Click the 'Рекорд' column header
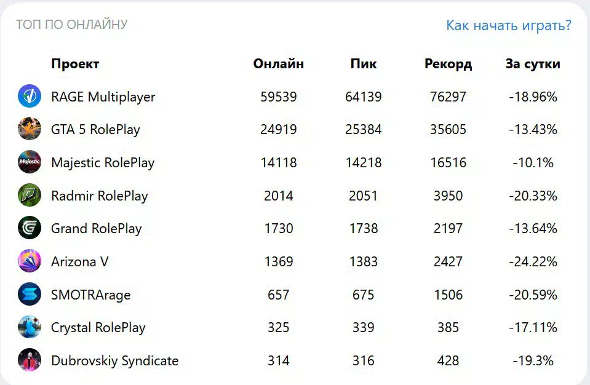Image resolution: width=590 pixels, height=385 pixels. pyautogui.click(x=448, y=65)
